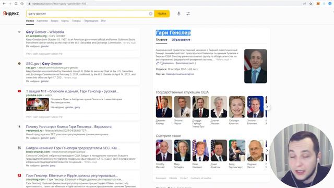Screen dimensions: 334x188
Task: Click the block-chain24 result favicon
Action: pos(19,148)
